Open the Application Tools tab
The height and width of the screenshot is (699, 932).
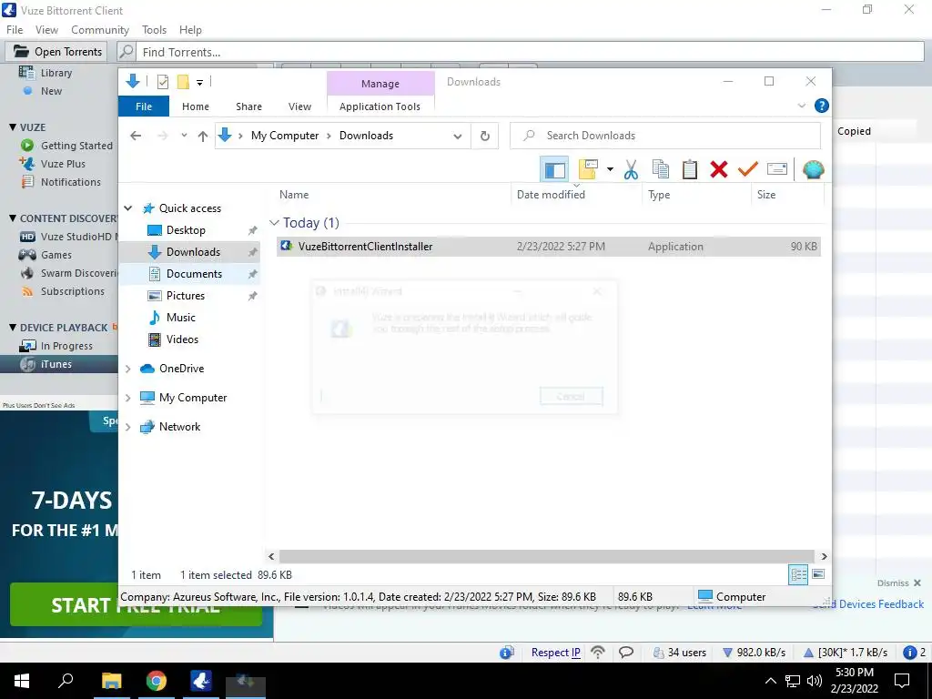[x=380, y=106]
